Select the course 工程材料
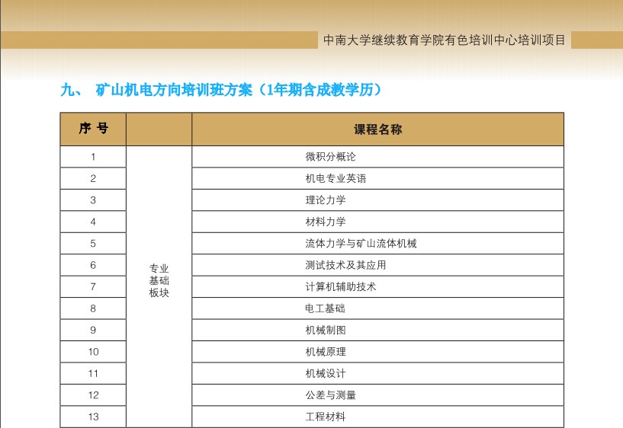 point(326,417)
